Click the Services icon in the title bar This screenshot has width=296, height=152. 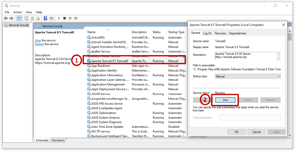coord(6,5)
